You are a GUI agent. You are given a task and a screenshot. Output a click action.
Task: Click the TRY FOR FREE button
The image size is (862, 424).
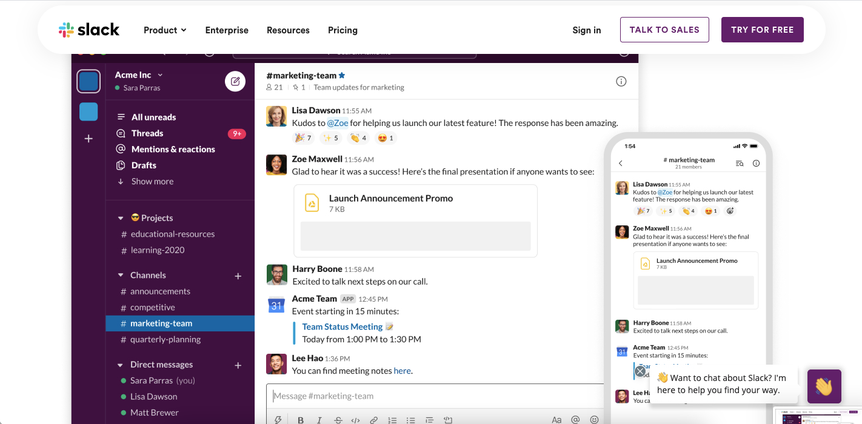coord(762,29)
